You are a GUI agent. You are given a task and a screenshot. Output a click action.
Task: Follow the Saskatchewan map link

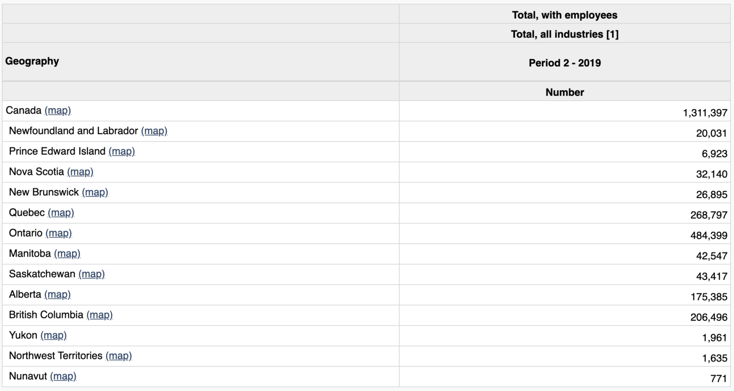coord(92,274)
